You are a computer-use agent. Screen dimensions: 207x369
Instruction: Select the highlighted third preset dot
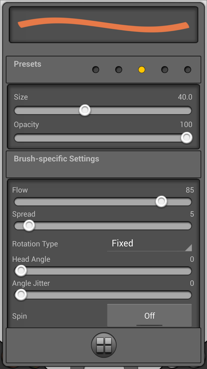[142, 70]
